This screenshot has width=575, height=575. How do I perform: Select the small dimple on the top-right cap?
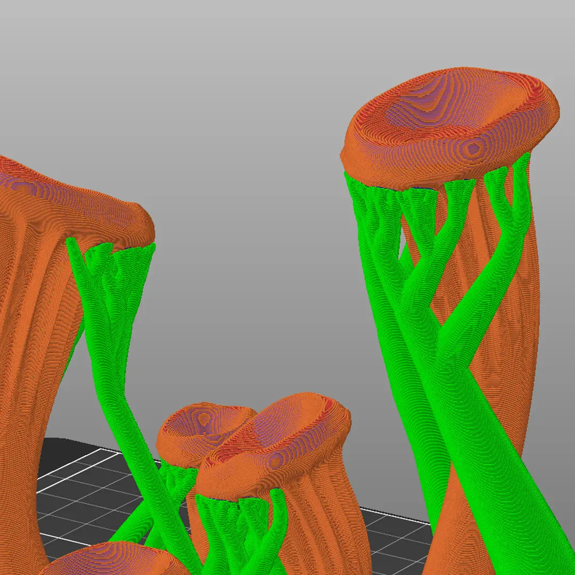473,149
